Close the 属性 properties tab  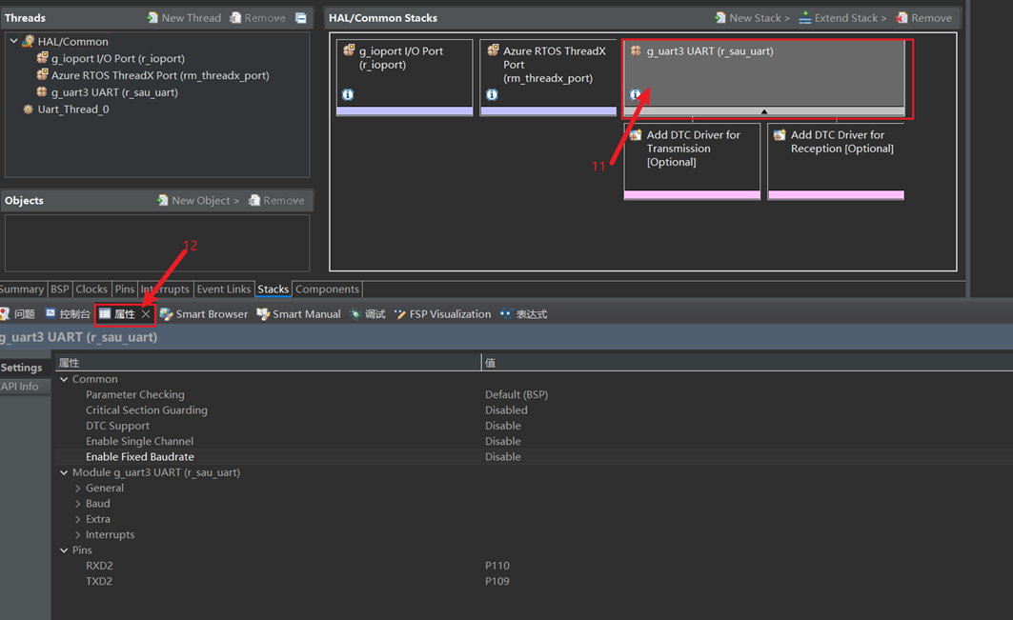coord(146,314)
